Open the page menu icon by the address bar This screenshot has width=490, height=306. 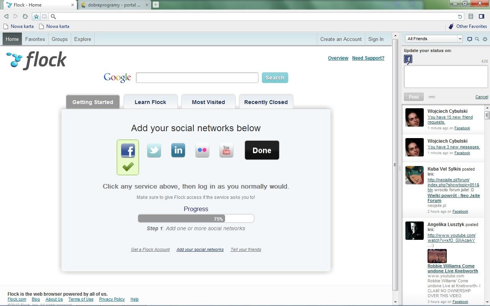(471, 16)
